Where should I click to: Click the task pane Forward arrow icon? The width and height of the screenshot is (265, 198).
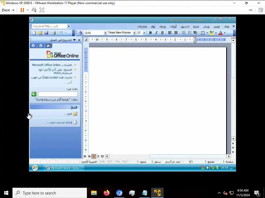(x=41, y=46)
